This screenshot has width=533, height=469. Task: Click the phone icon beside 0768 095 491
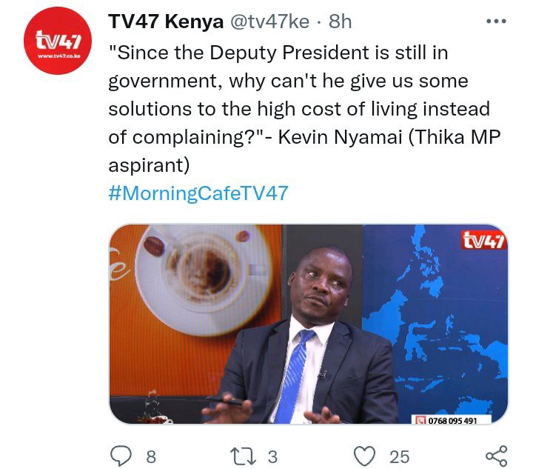(x=421, y=421)
